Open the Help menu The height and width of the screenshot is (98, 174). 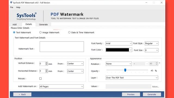(18, 7)
